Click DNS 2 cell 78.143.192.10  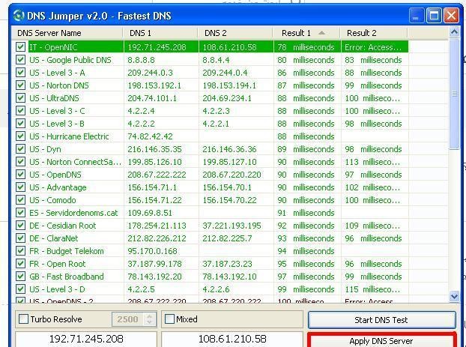(x=229, y=277)
